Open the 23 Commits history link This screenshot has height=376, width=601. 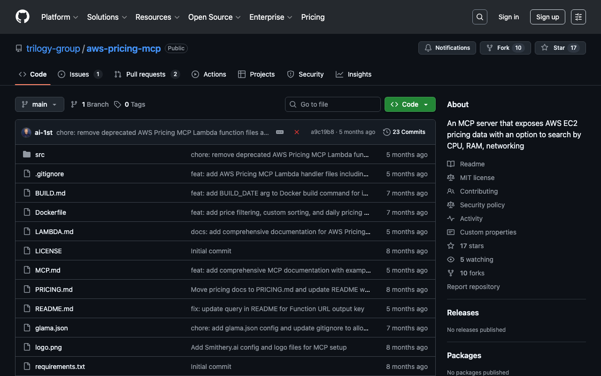404,132
